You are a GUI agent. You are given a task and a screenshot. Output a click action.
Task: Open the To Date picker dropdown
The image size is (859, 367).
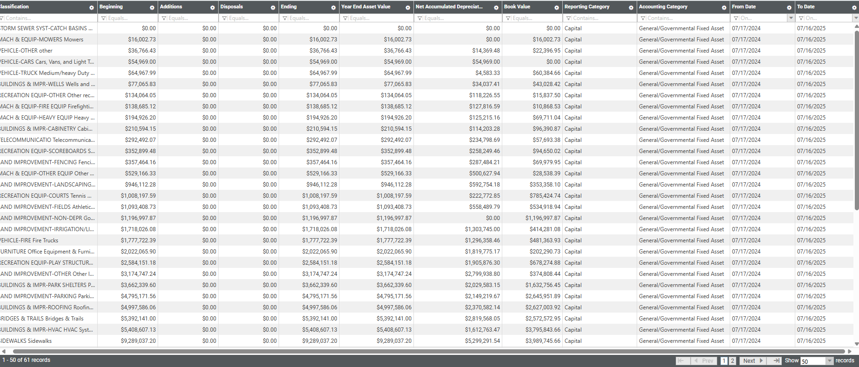coord(856,18)
